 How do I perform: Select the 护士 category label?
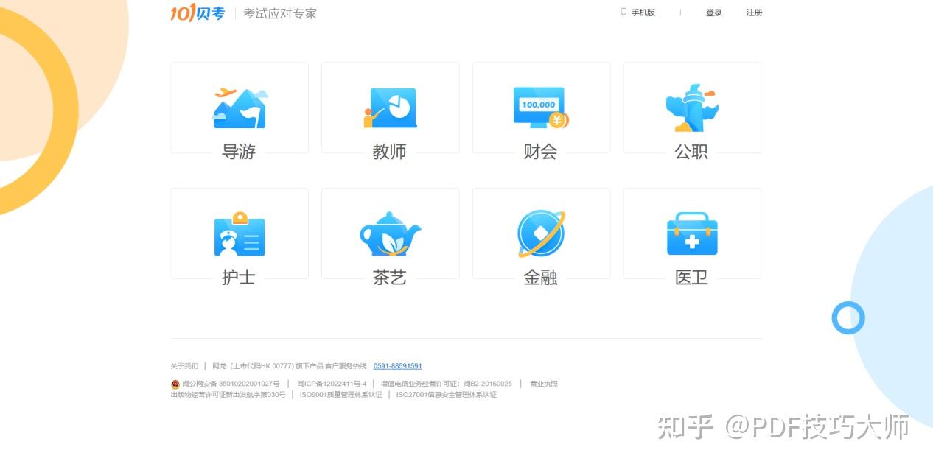point(239,278)
